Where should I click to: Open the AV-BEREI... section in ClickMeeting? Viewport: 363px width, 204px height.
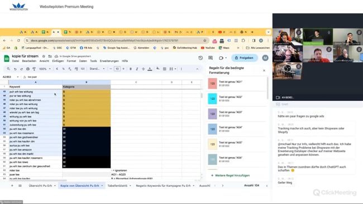(285, 98)
